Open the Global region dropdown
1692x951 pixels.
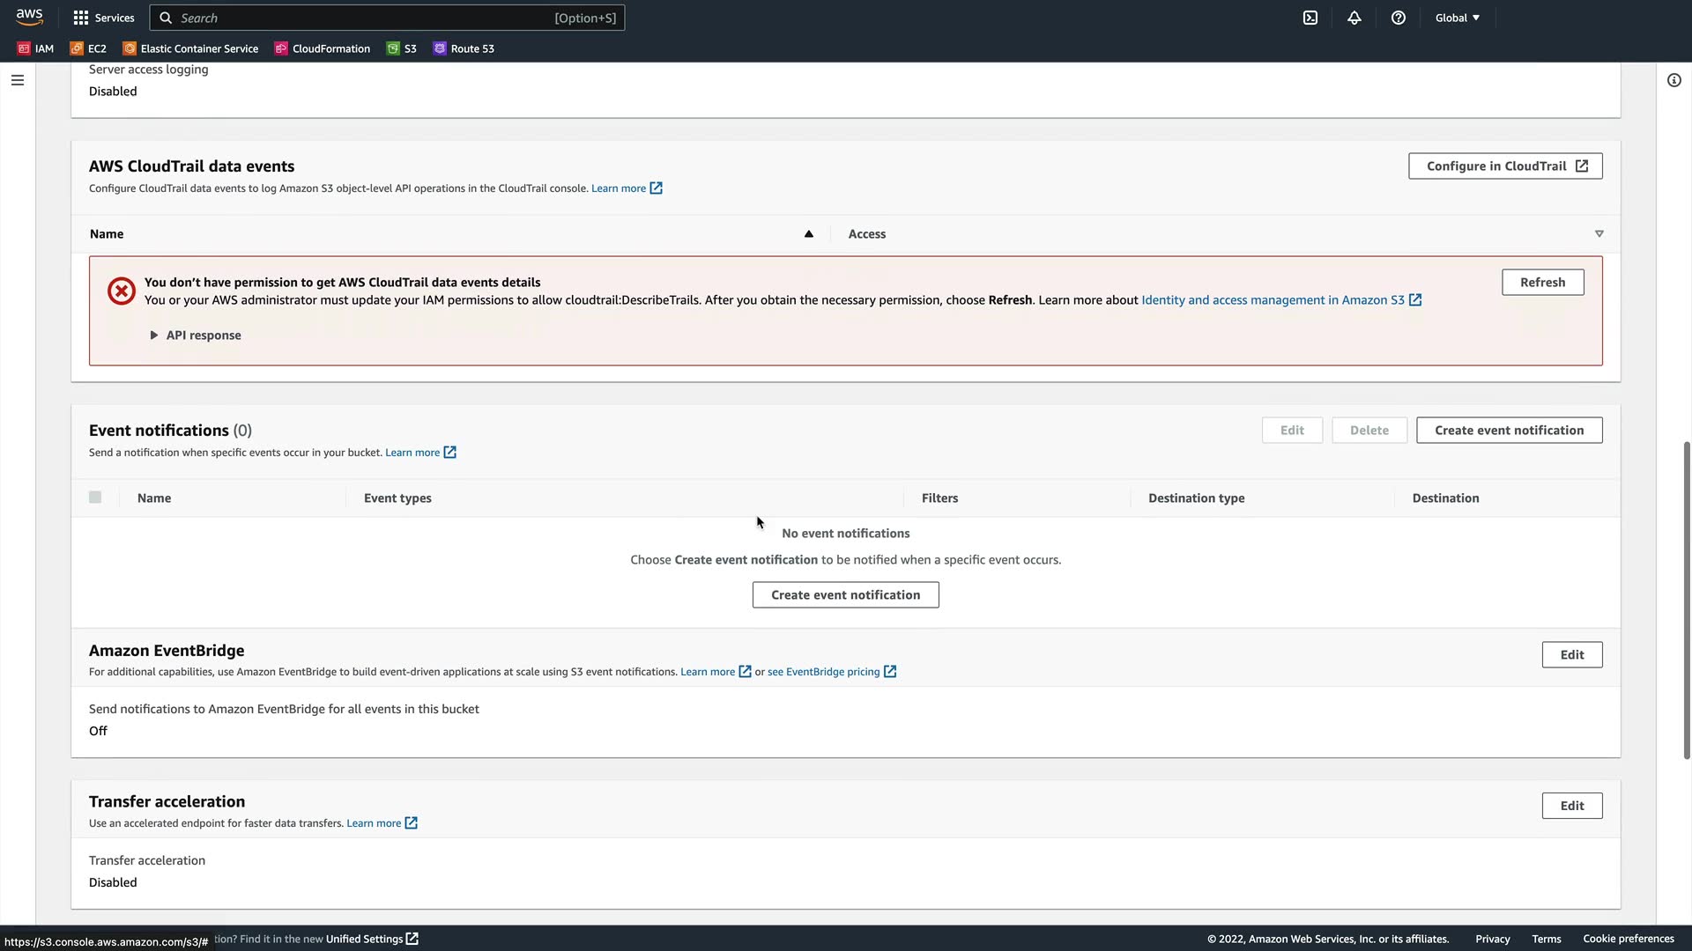pos(1458,18)
